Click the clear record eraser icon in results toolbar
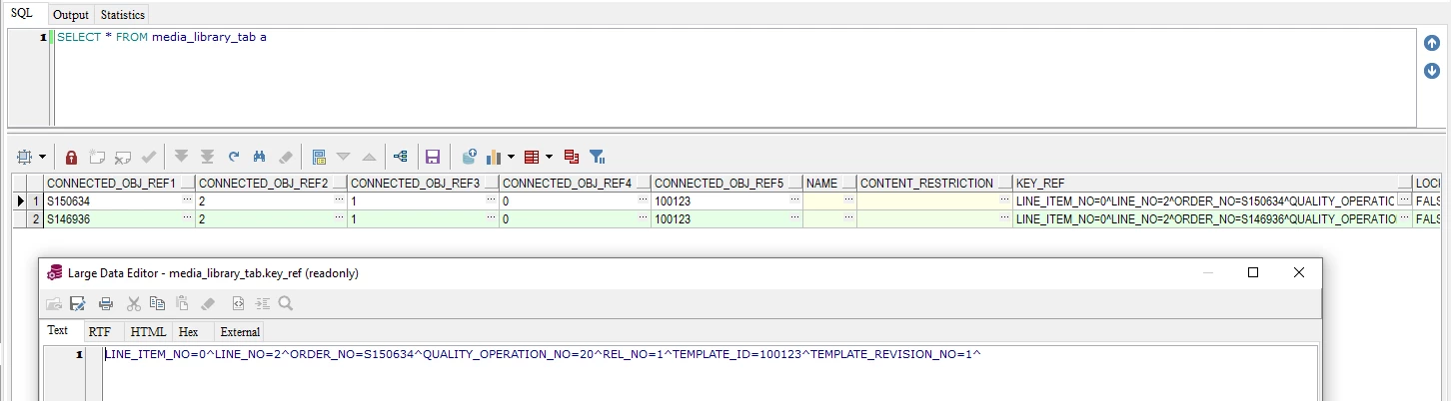The image size is (1451, 401). point(285,158)
